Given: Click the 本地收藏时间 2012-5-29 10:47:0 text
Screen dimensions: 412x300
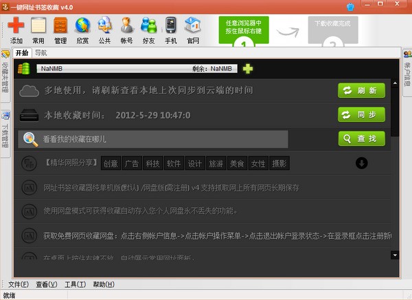Looking at the screenshot, I should click(117, 115).
